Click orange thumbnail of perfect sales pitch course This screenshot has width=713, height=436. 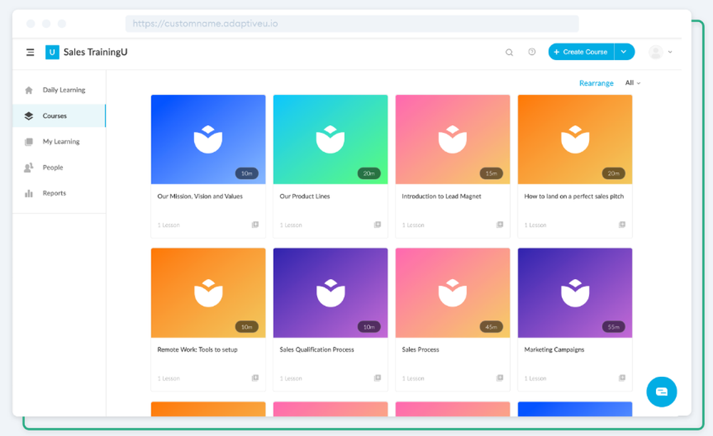tap(575, 139)
